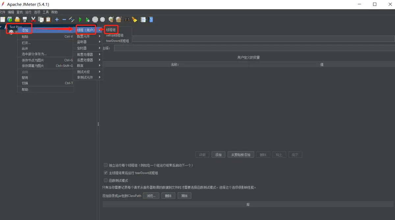
Task: Click the Open file folder icon
Action: coord(17,19)
